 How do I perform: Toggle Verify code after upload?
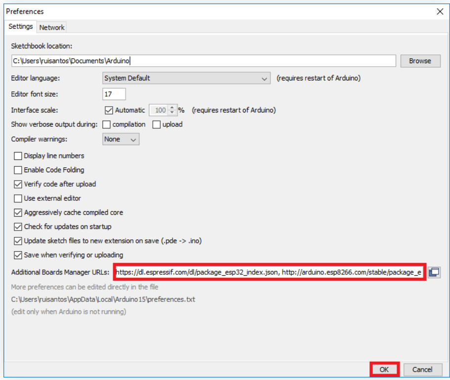(18, 184)
